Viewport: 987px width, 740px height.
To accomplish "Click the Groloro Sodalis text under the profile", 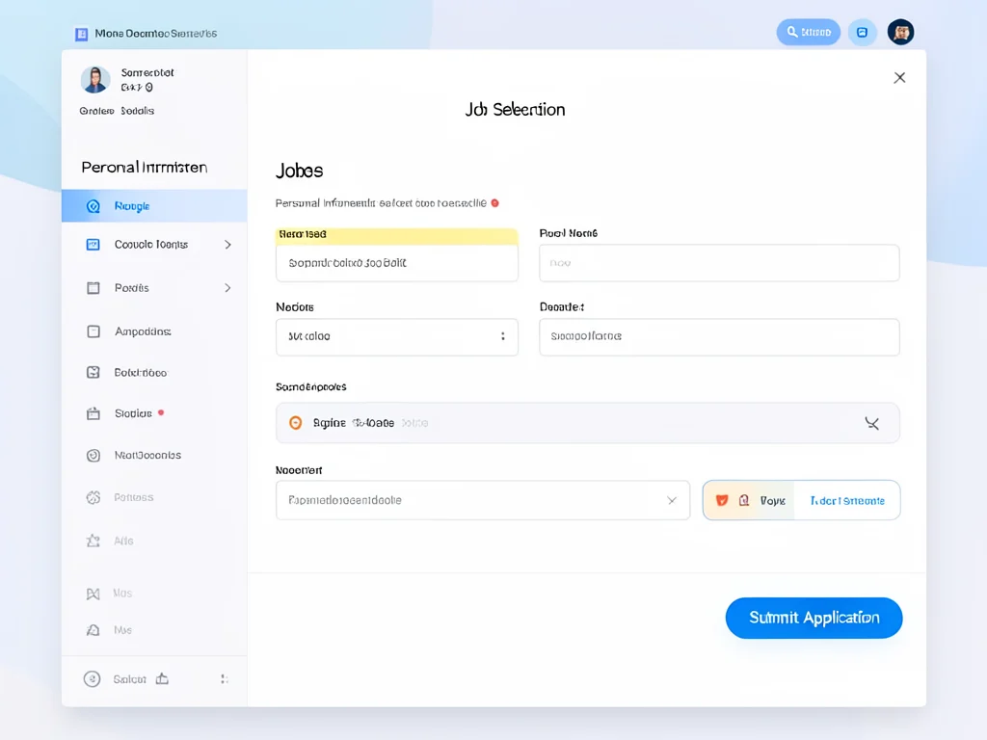I will point(117,111).
